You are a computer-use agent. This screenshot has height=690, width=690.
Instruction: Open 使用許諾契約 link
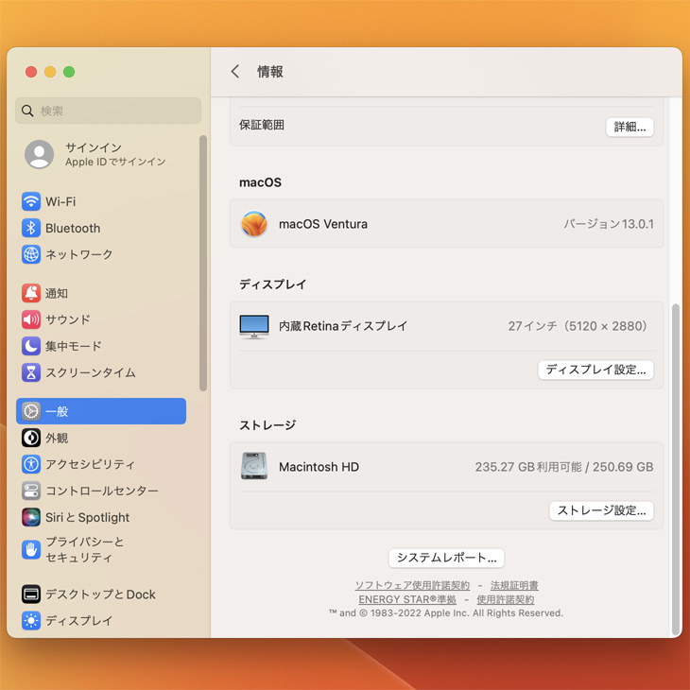tap(505, 599)
